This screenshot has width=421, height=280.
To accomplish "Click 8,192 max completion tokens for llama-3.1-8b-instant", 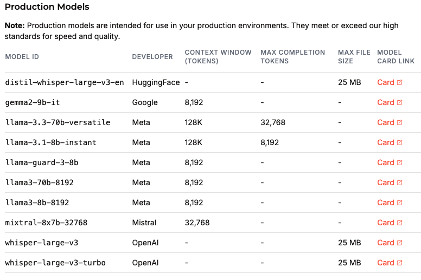I will click(270, 142).
